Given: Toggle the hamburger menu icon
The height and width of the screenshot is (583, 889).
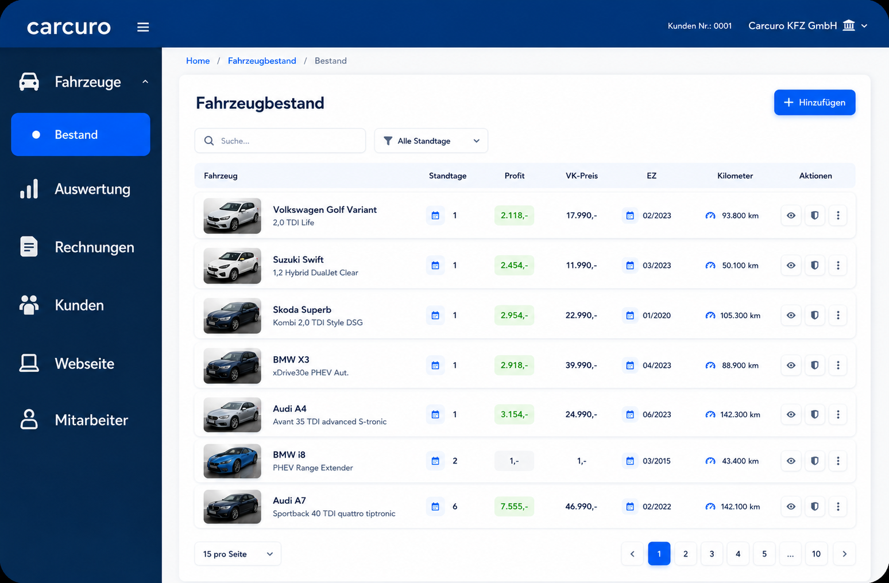Looking at the screenshot, I should point(143,27).
